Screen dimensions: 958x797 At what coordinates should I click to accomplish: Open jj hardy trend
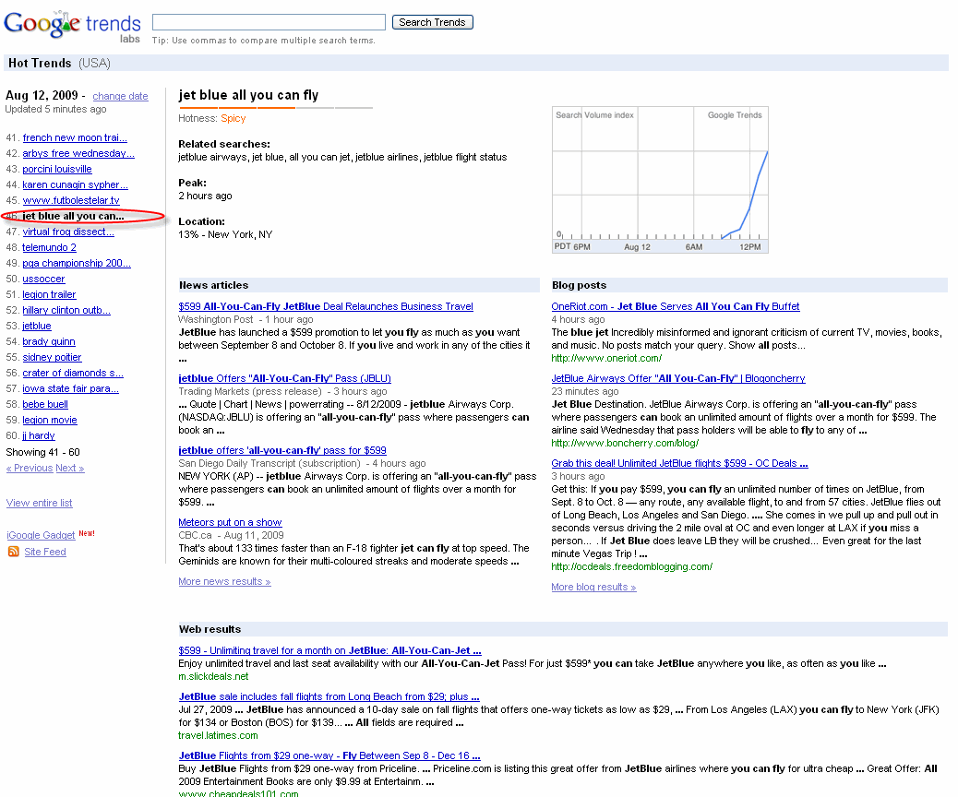coord(39,435)
